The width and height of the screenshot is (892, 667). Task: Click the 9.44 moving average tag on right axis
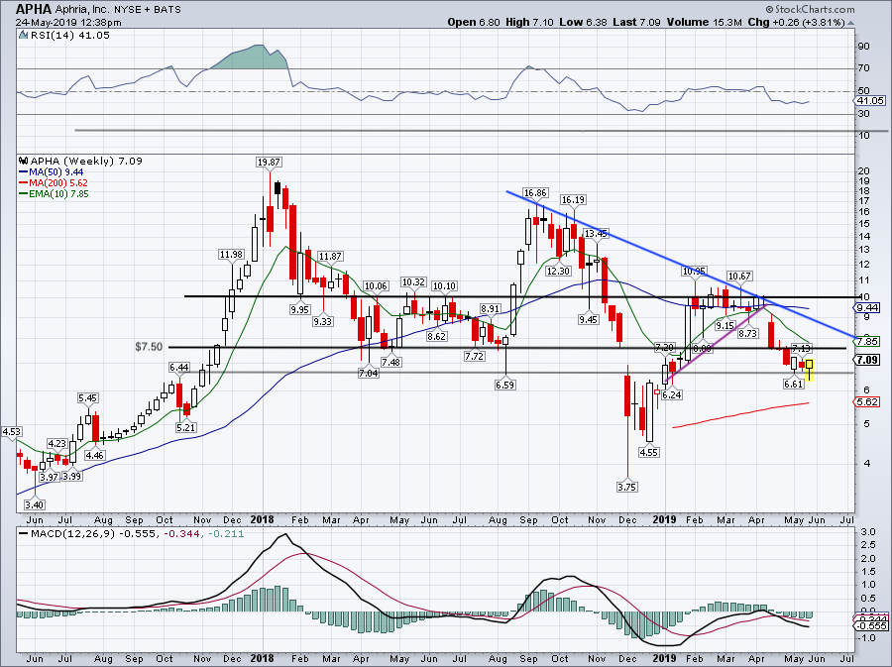(x=868, y=307)
